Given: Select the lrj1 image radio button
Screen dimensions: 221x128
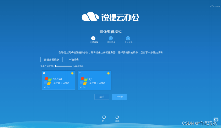Looking at the screenshot, I should tap(80, 73).
